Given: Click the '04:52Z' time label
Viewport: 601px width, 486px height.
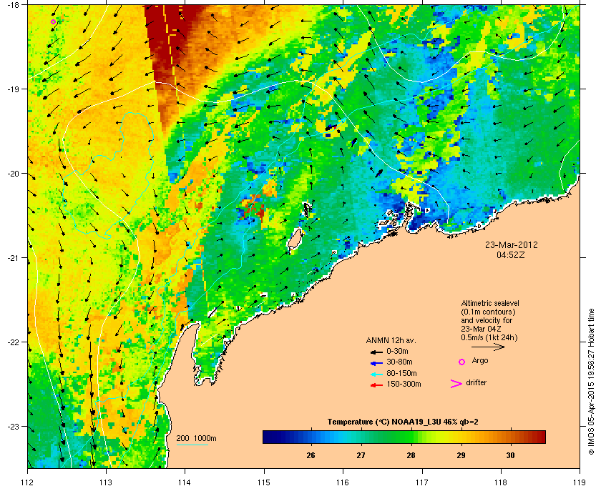Looking at the screenshot, I should click(x=511, y=254).
